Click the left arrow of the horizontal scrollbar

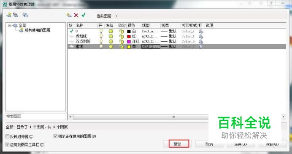pyautogui.click(x=70, y=117)
